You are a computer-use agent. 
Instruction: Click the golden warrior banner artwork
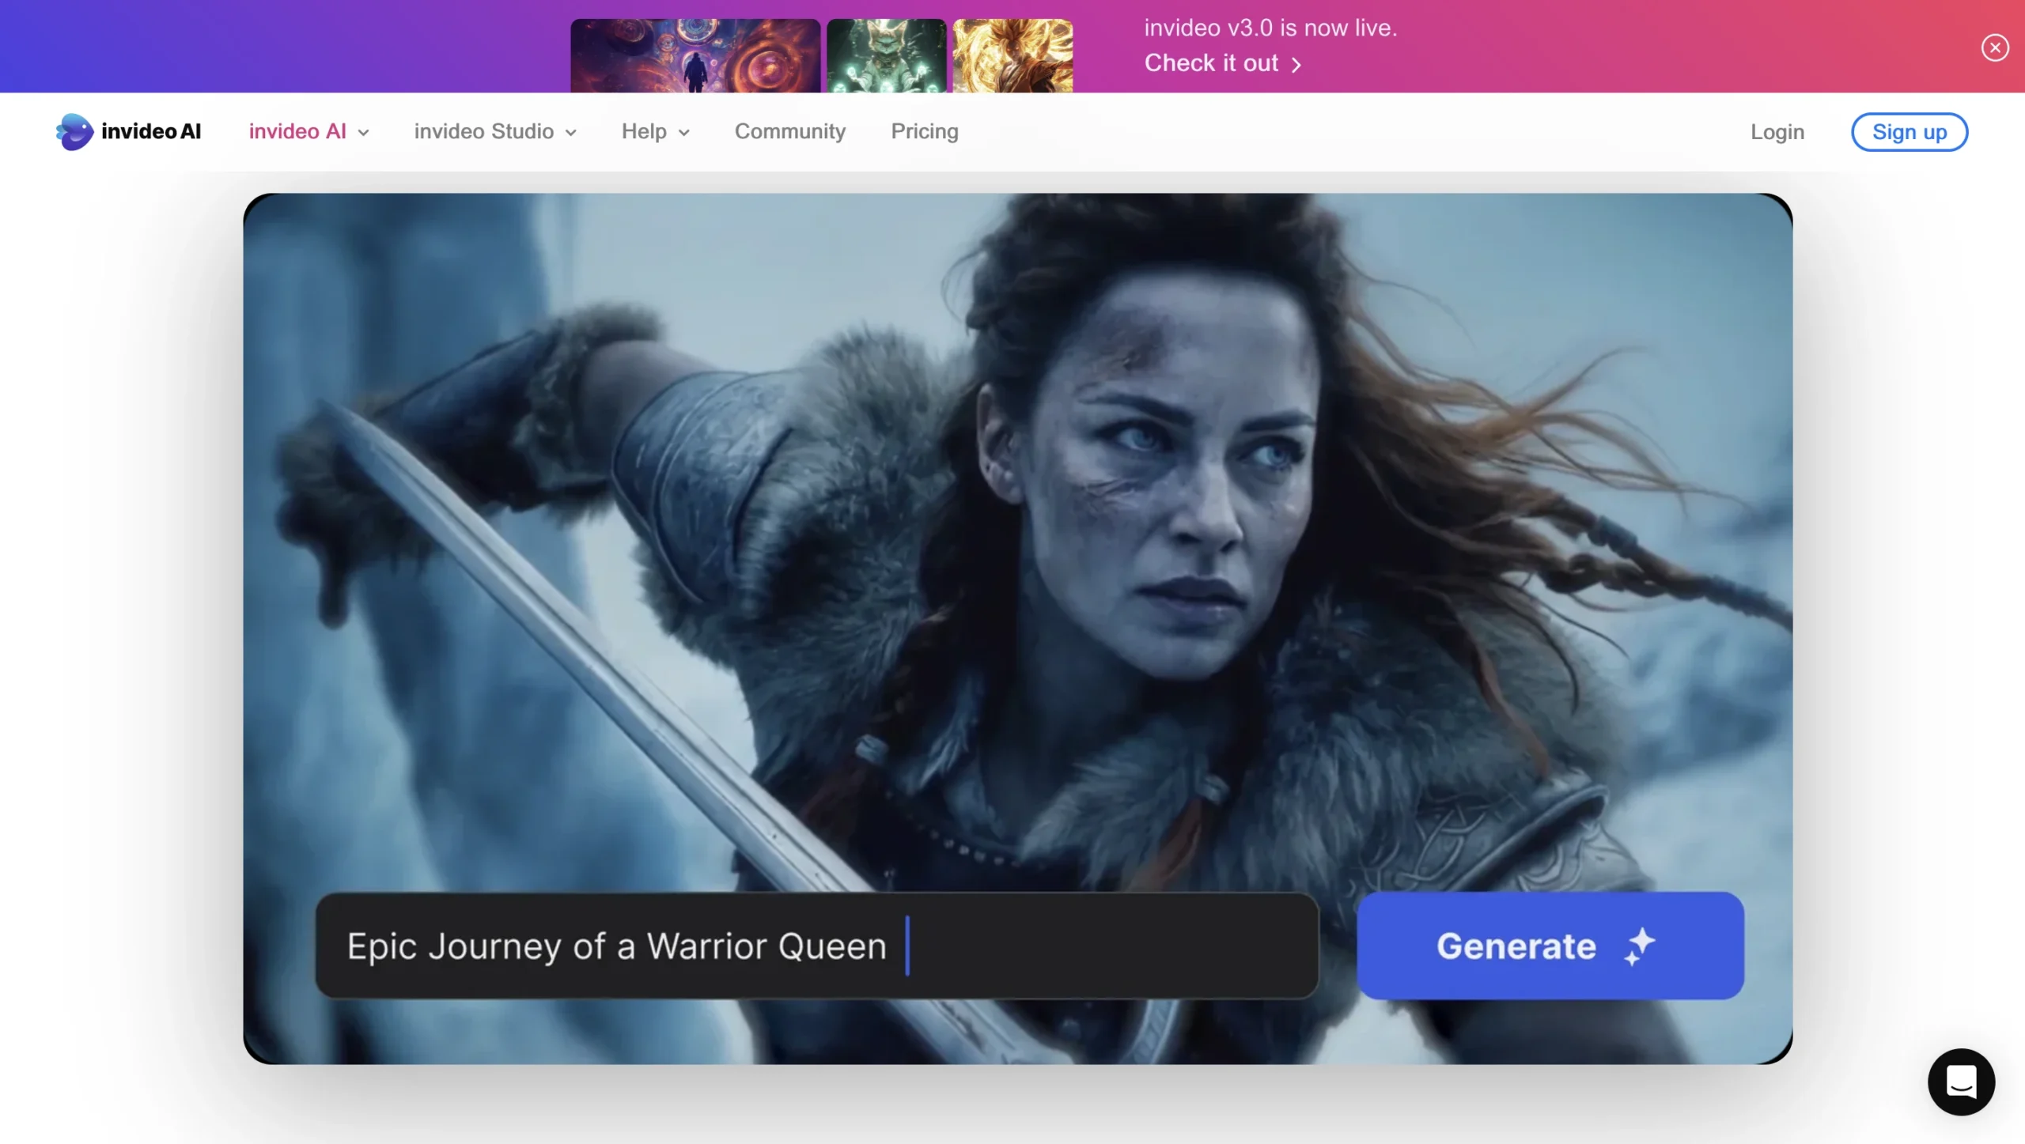pyautogui.click(x=1012, y=55)
